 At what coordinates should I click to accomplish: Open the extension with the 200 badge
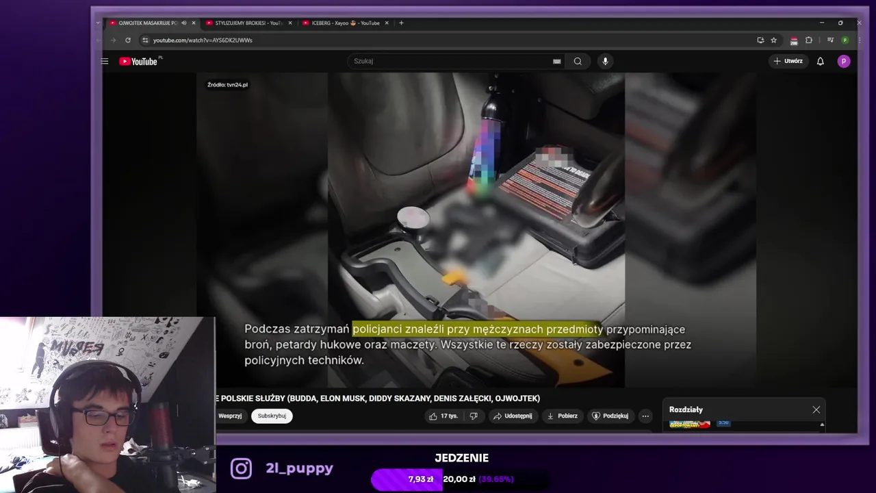[794, 40]
